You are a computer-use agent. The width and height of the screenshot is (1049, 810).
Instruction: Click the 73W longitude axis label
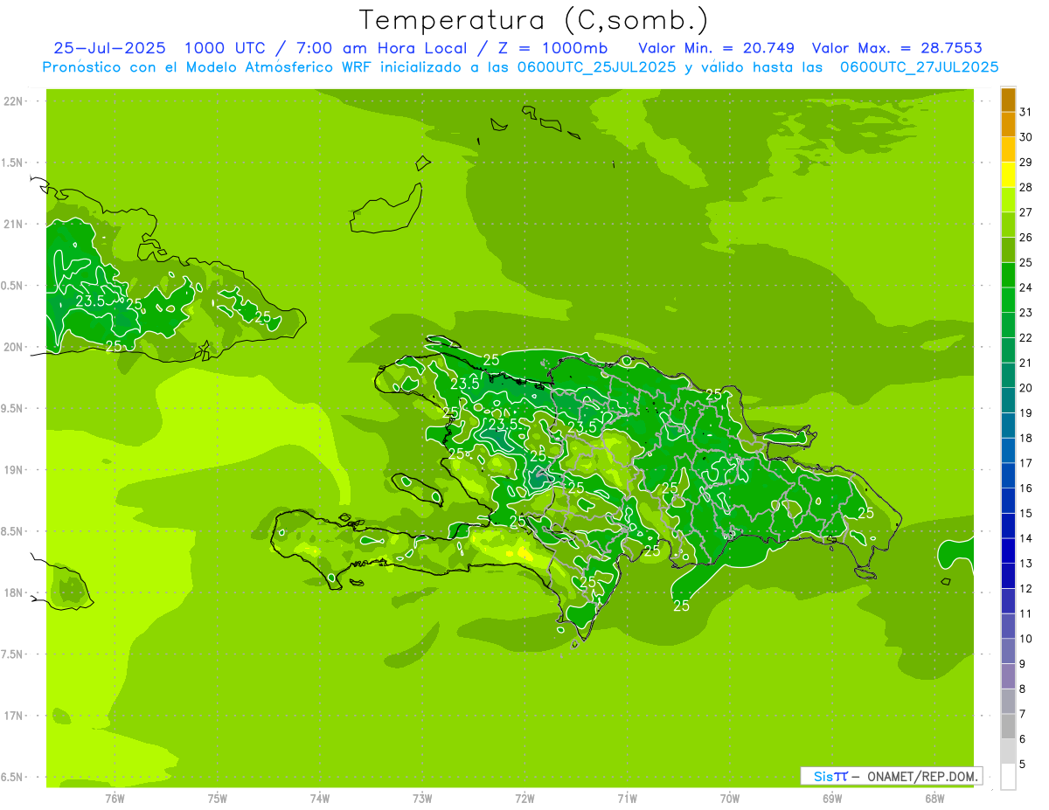tap(422, 798)
